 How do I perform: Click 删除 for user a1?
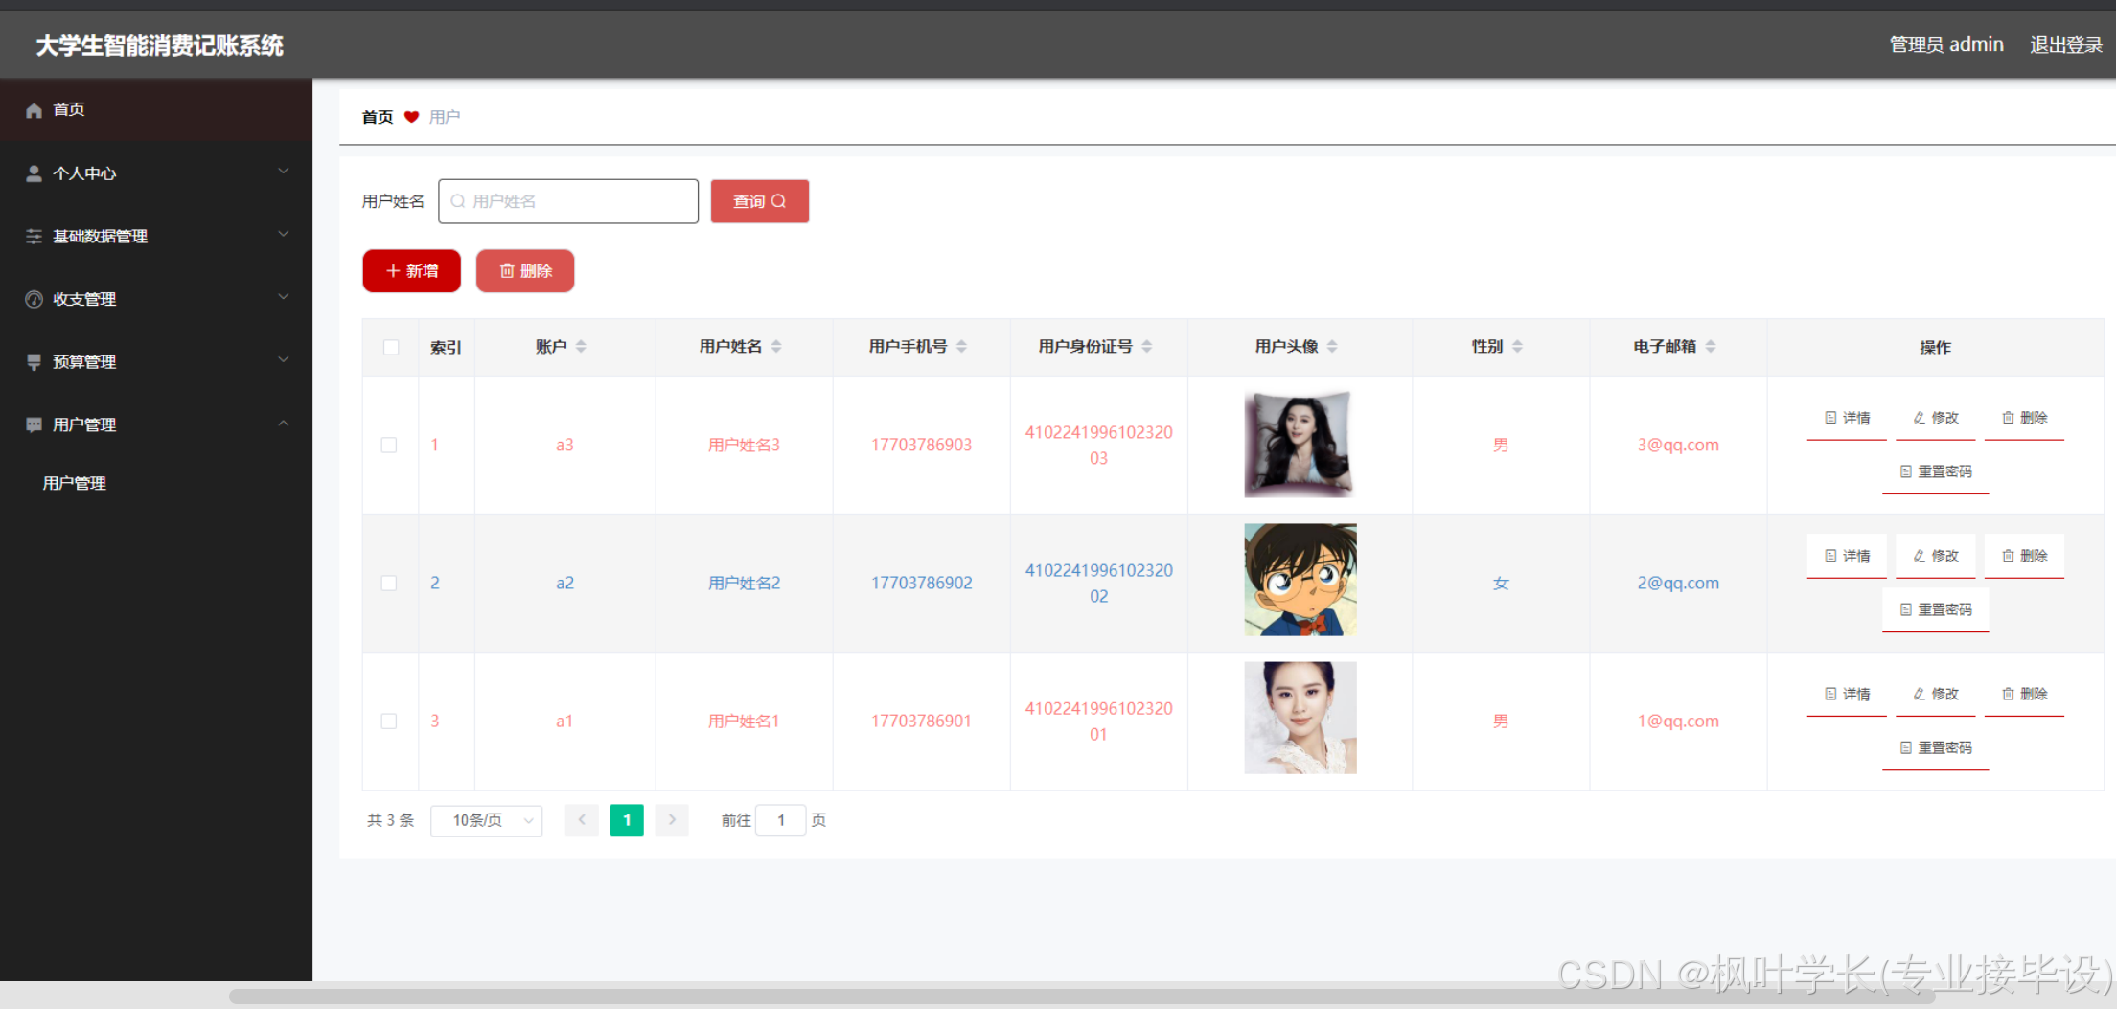pyautogui.click(x=2024, y=695)
